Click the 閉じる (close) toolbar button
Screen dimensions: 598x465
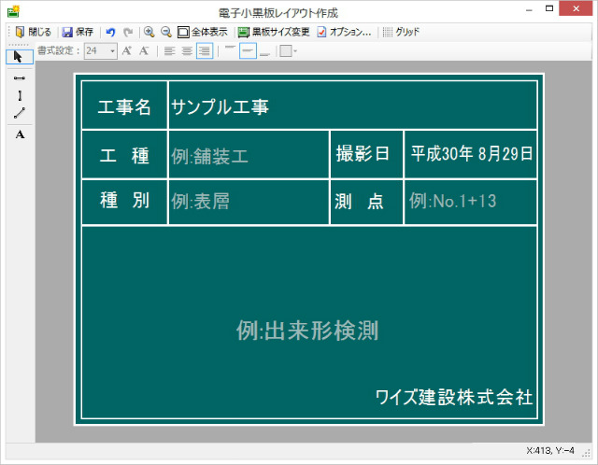[x=33, y=32]
